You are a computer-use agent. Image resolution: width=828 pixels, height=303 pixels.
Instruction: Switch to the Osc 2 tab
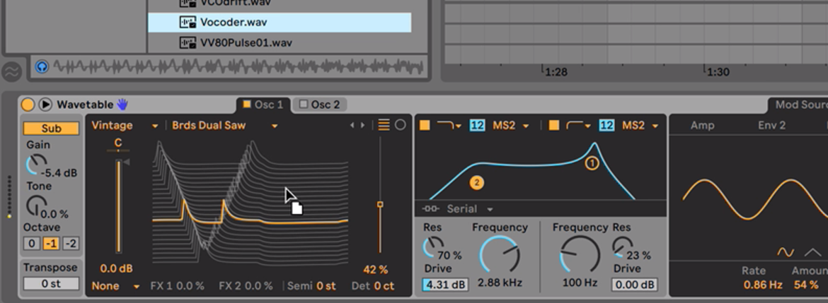click(x=319, y=105)
